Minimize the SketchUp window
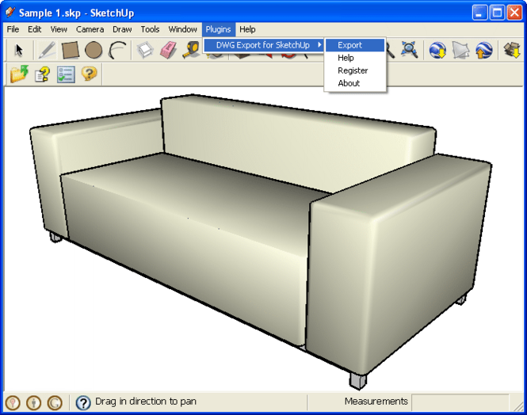The image size is (527, 415). 479,13
